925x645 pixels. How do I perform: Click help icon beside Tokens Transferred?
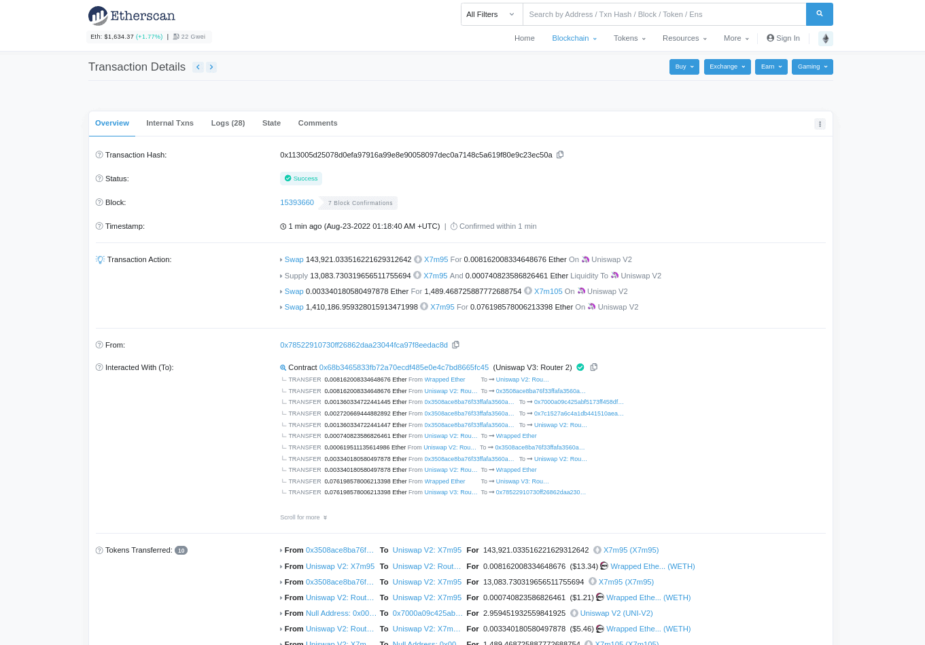pyautogui.click(x=99, y=550)
